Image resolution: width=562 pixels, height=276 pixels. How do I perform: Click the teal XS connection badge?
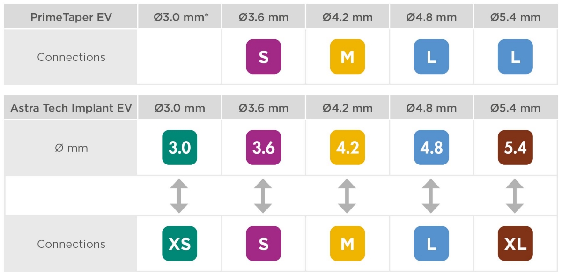(179, 244)
